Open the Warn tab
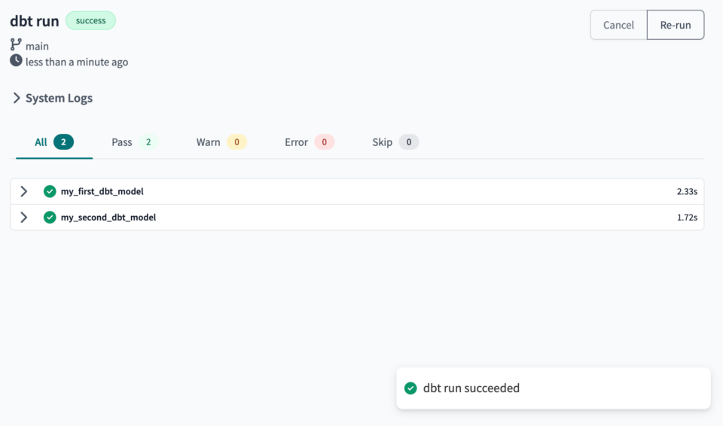723x426 pixels. 221,142
